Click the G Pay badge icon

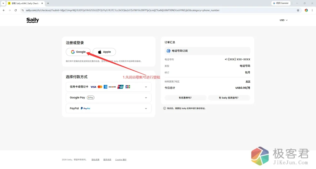[x=90, y=97]
